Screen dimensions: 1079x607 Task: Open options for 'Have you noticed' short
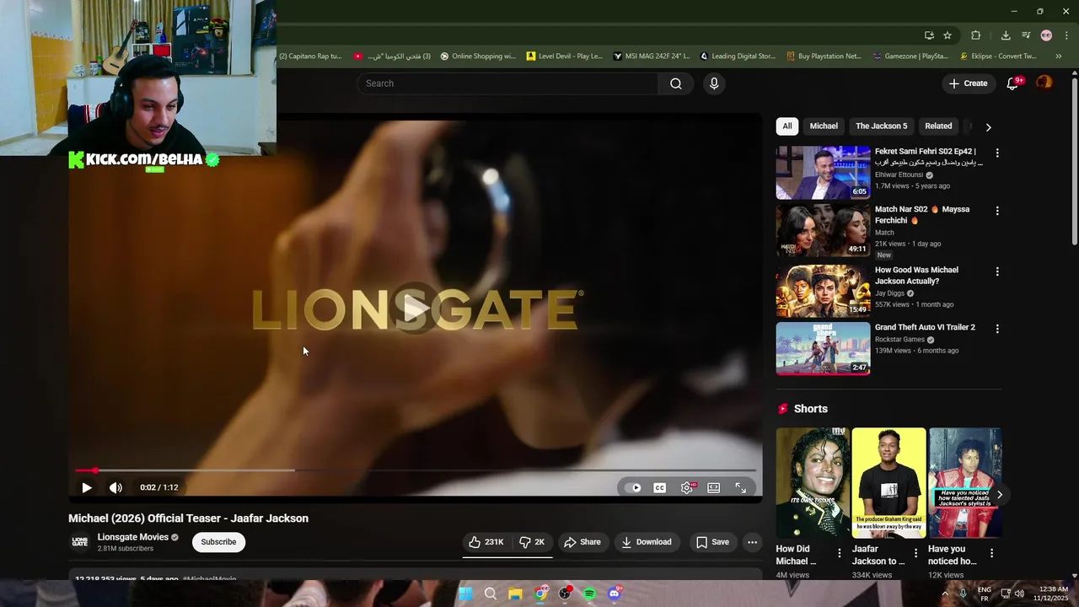[x=991, y=553]
